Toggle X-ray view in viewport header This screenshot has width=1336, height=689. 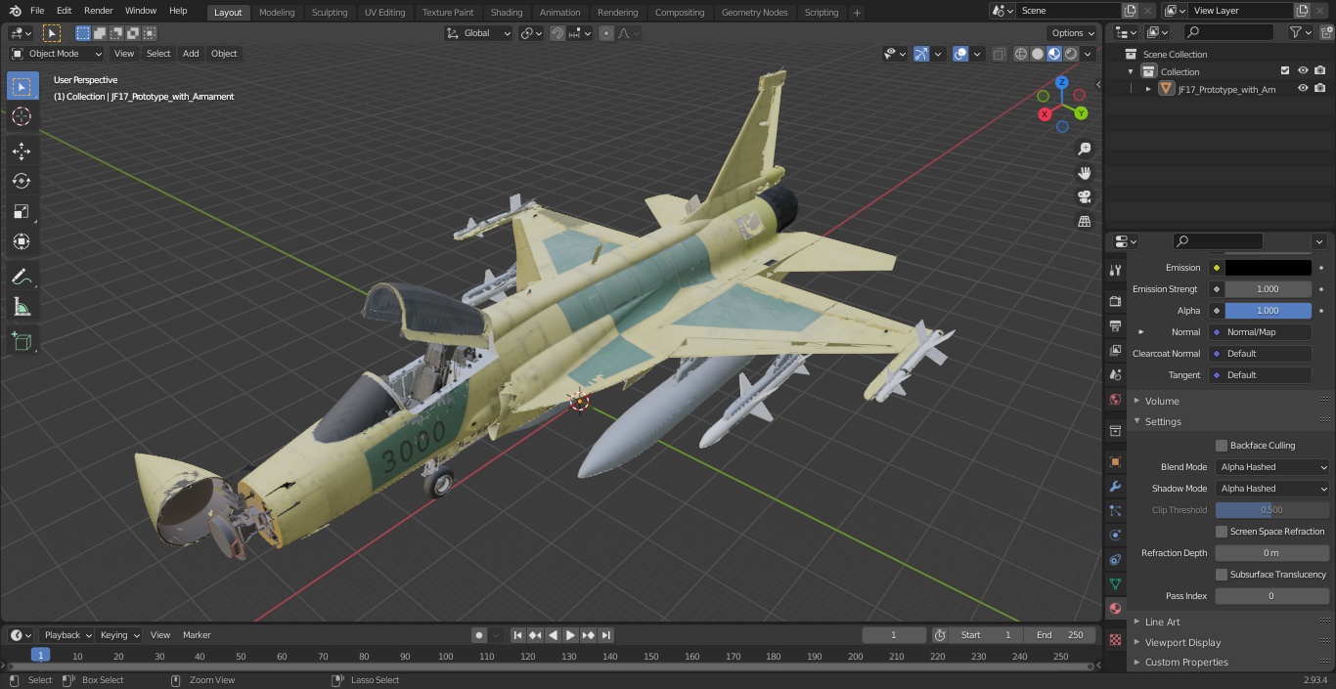coord(999,54)
